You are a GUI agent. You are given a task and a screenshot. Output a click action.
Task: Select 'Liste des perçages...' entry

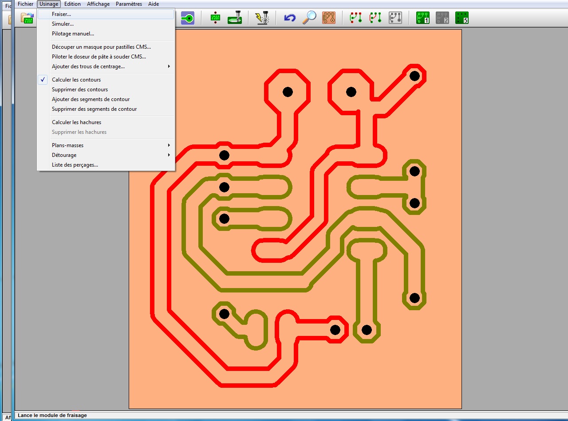(x=75, y=165)
